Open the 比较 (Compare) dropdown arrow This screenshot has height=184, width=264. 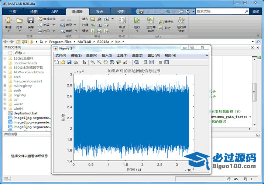[x=54, y=25]
